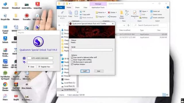Image resolution: width=184 pixels, height=103 pixels.
Task: Click the refresh button beside address bar
Action: pyautogui.click(x=129, y=25)
